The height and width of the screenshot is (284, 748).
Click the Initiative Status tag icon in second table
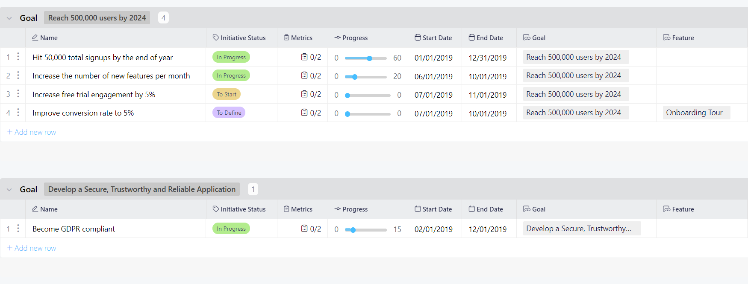point(216,209)
